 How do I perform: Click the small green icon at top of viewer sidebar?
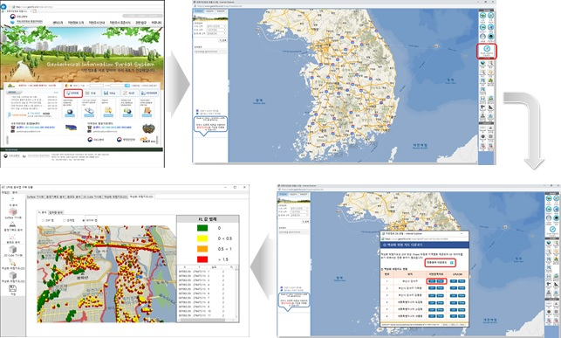coord(12,200)
